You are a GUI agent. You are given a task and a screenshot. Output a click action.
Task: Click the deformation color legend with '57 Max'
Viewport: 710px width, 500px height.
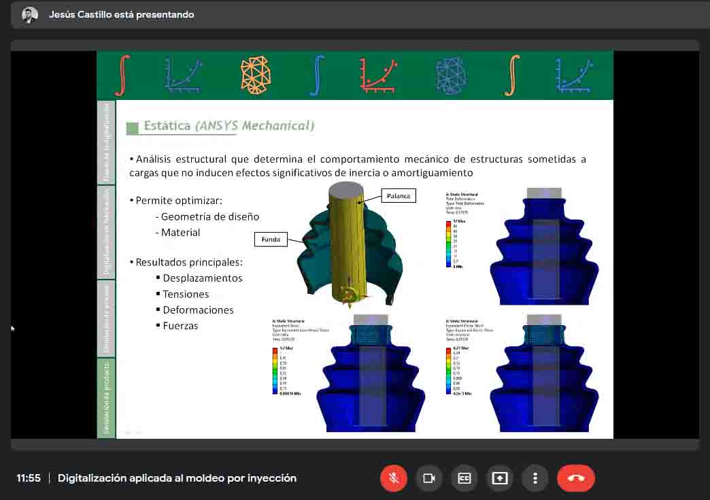click(x=455, y=244)
